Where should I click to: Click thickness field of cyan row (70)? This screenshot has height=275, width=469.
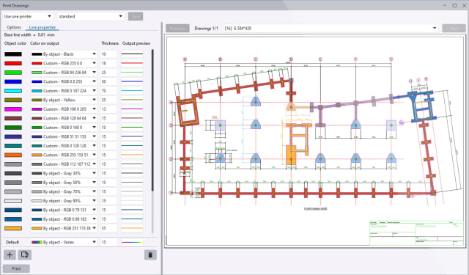pyautogui.click(x=108, y=91)
